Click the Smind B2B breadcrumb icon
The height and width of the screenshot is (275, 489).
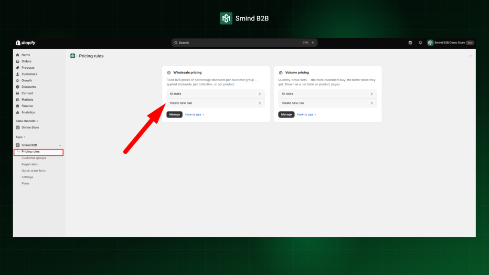[x=73, y=56]
